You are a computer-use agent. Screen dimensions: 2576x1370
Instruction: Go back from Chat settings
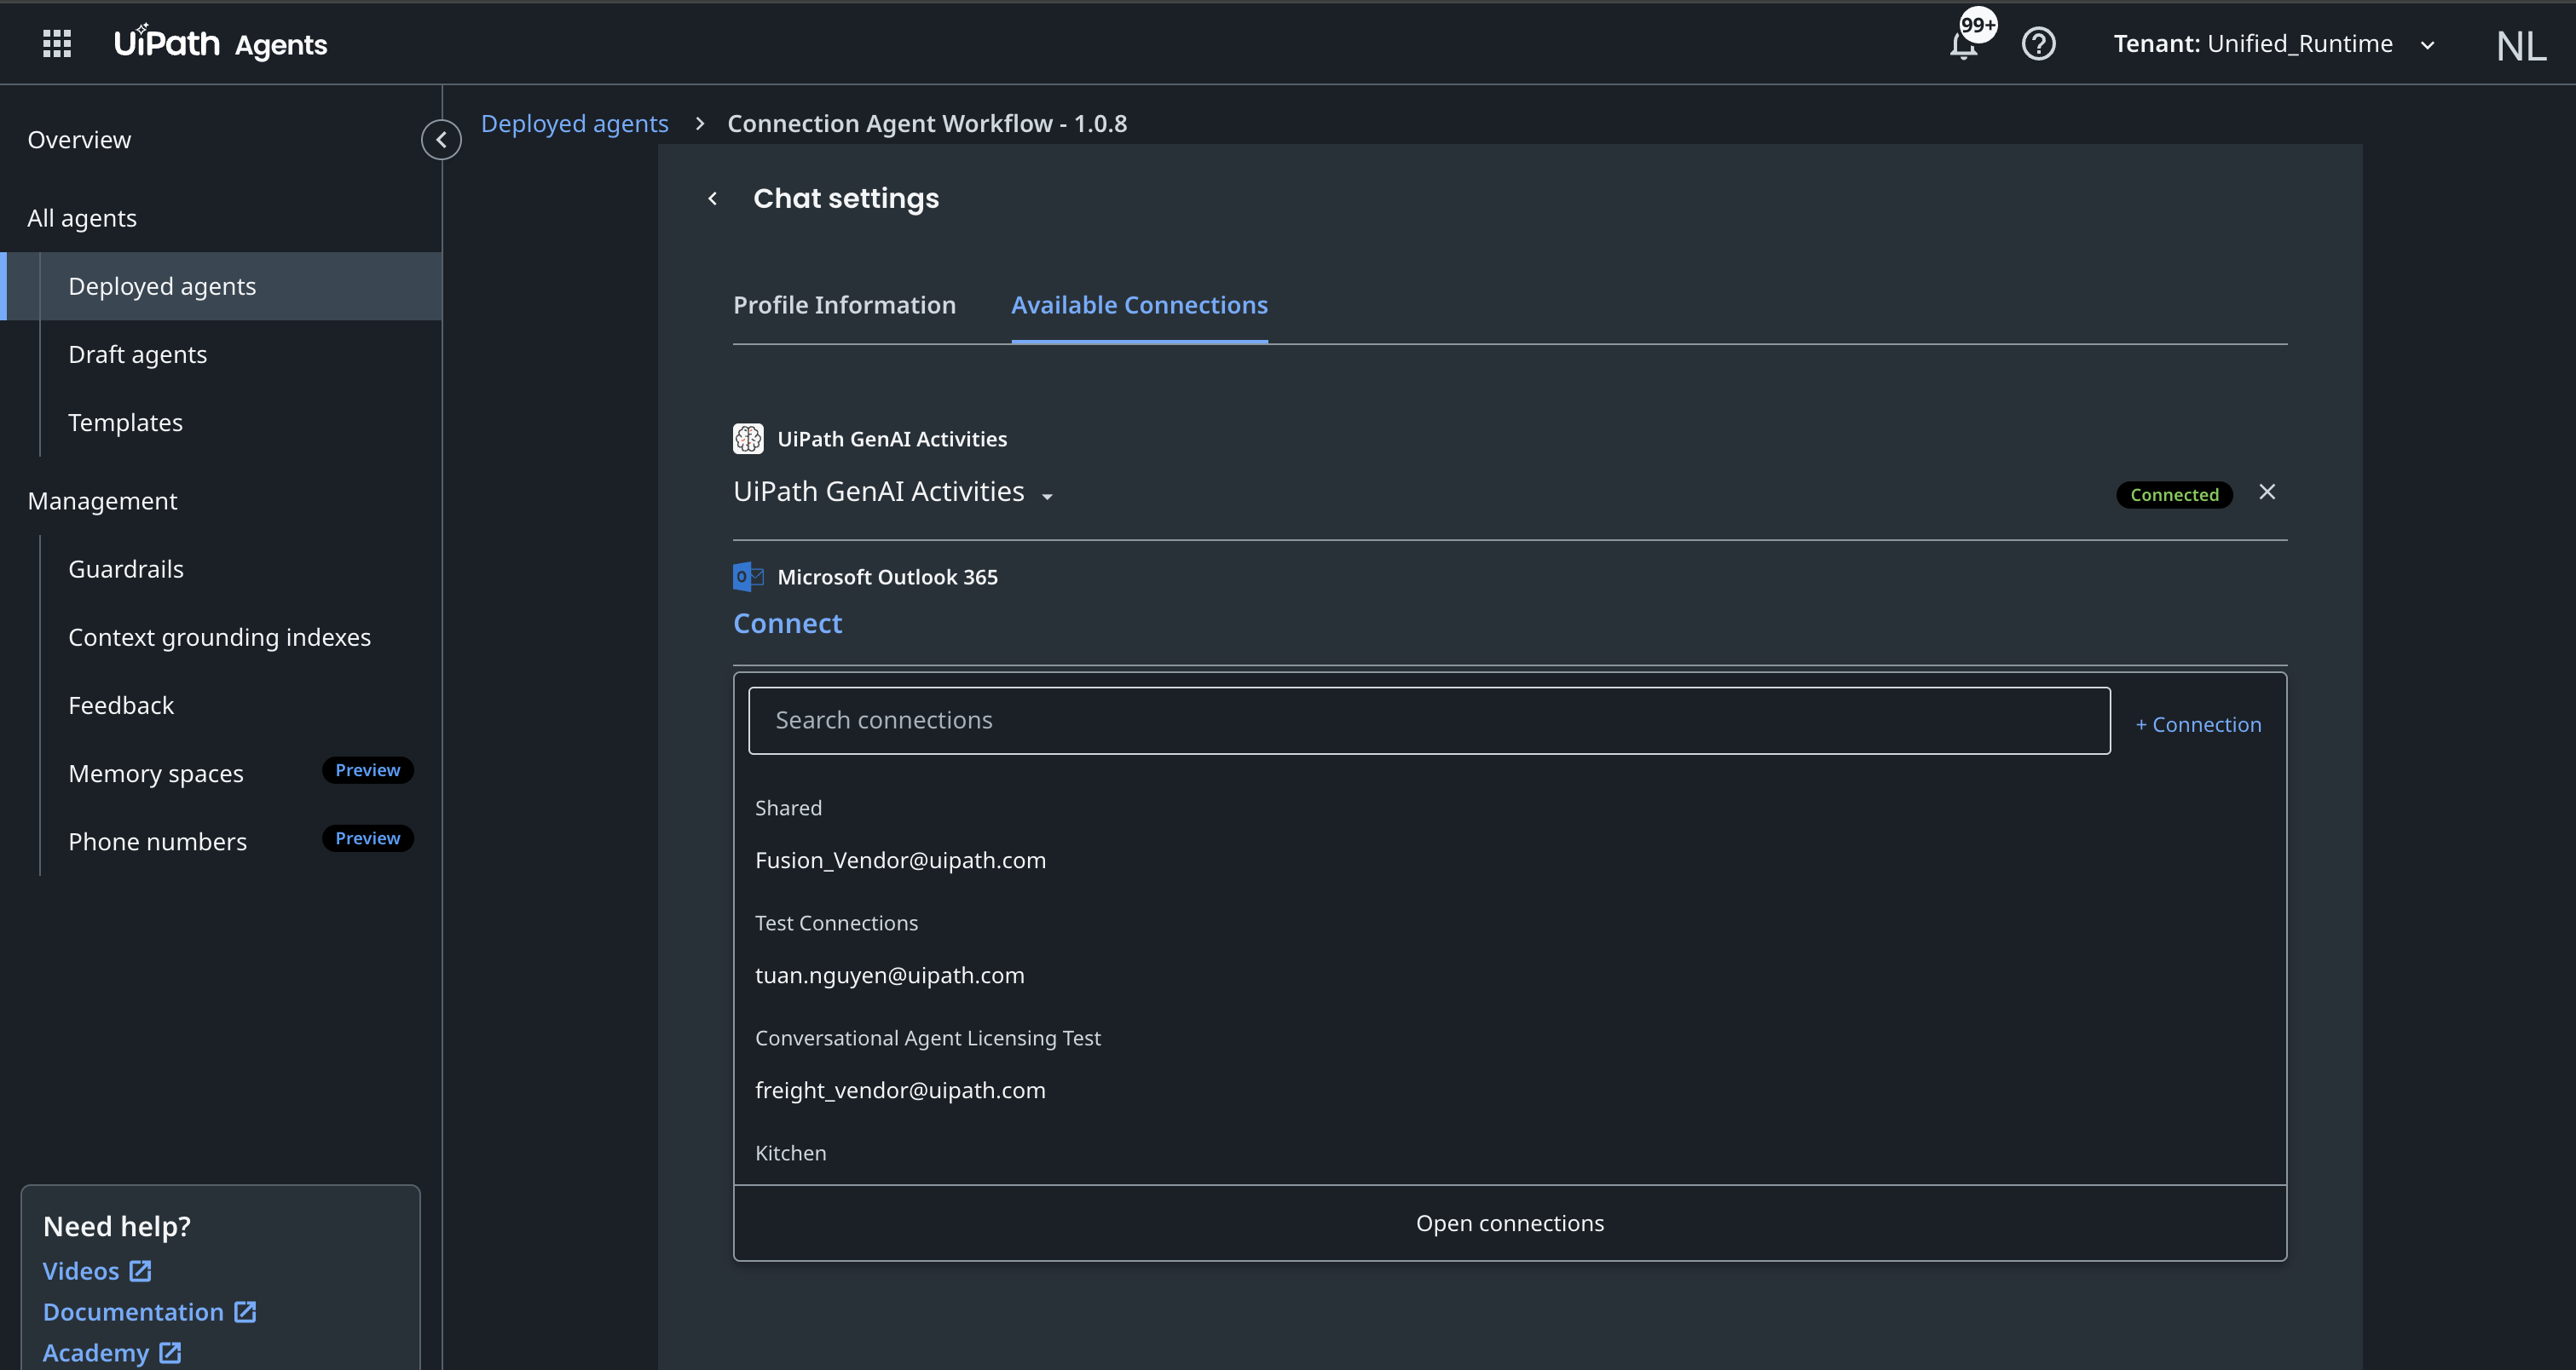pos(712,199)
